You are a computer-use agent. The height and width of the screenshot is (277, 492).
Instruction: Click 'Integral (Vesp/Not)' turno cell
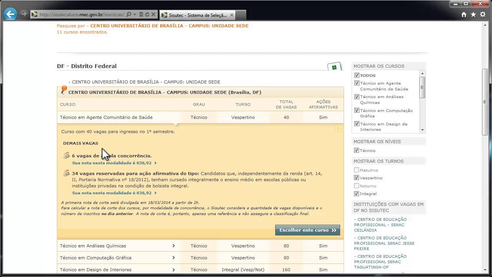click(243, 270)
